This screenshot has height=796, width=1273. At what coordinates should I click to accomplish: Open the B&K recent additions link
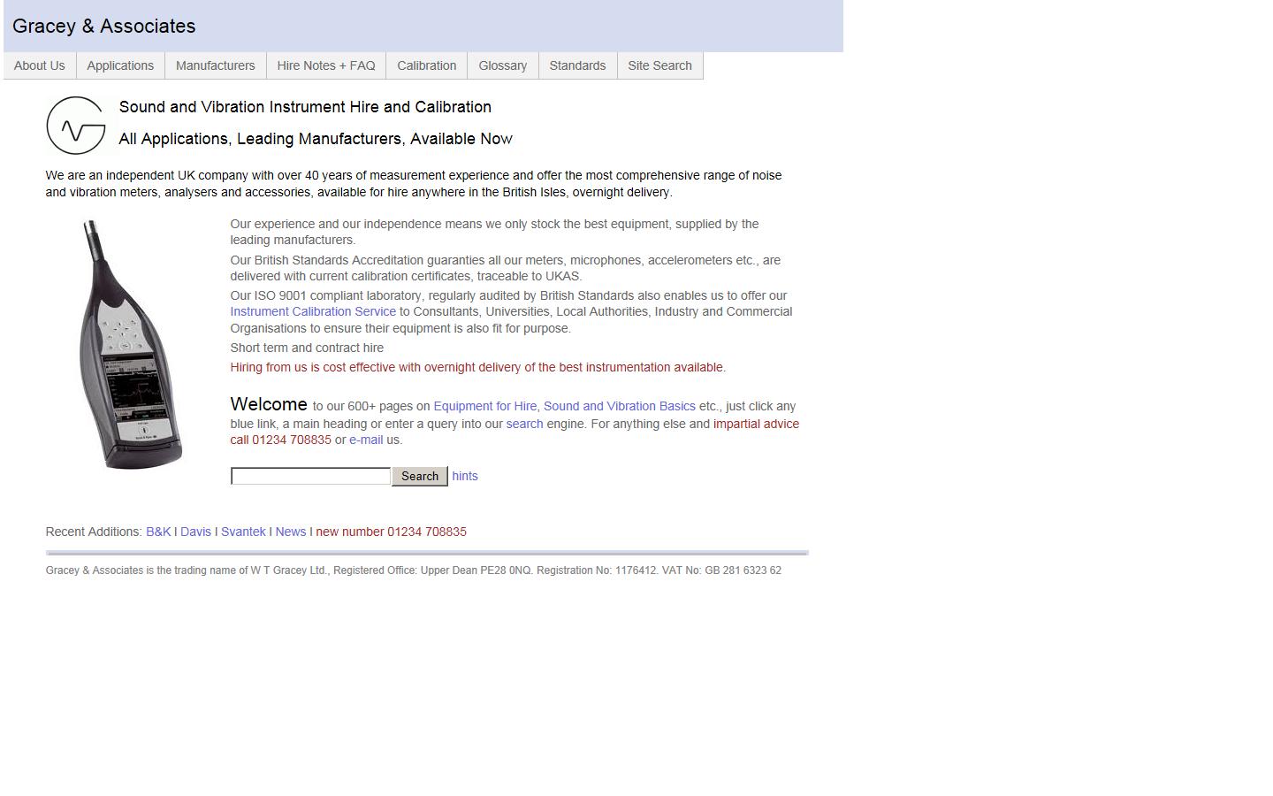[158, 532]
